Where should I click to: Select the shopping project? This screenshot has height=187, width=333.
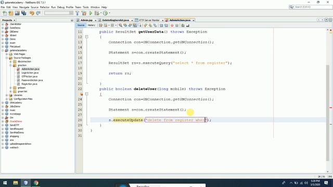(14, 136)
